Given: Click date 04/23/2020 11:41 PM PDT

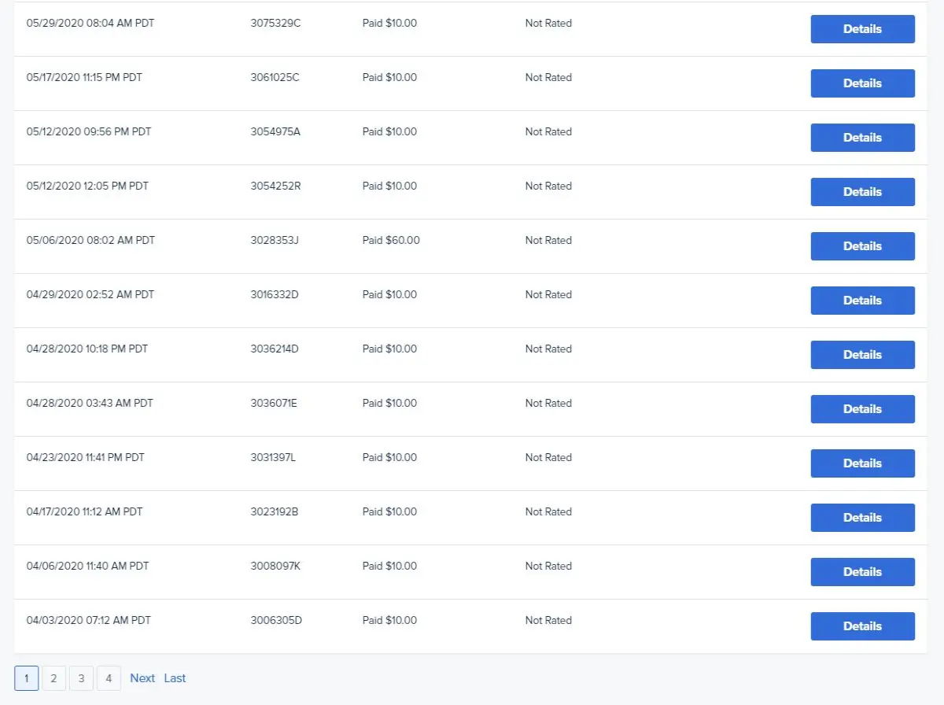Looking at the screenshot, I should 86,458.
